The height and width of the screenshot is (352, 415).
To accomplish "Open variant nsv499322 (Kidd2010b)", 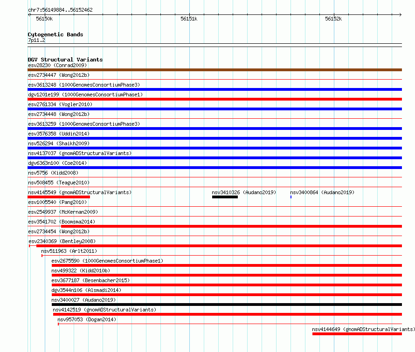I will (x=81, y=271).
